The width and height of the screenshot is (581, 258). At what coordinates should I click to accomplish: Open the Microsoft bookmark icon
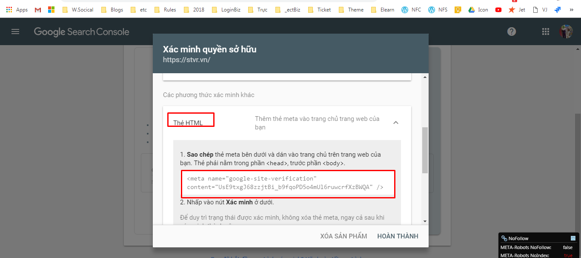pos(52,9)
